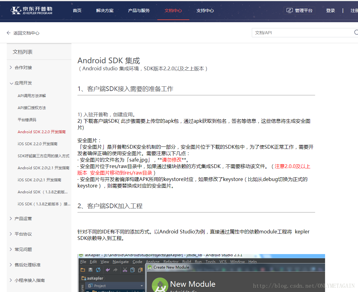
Task: Open API调用方法详解 document
Action: tap(32, 96)
